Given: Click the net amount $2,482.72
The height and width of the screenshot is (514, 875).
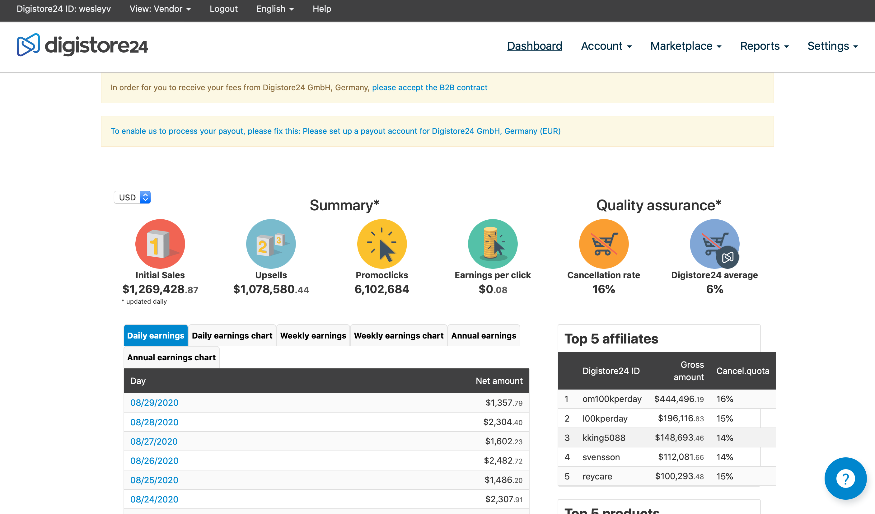Looking at the screenshot, I should 503,460.
